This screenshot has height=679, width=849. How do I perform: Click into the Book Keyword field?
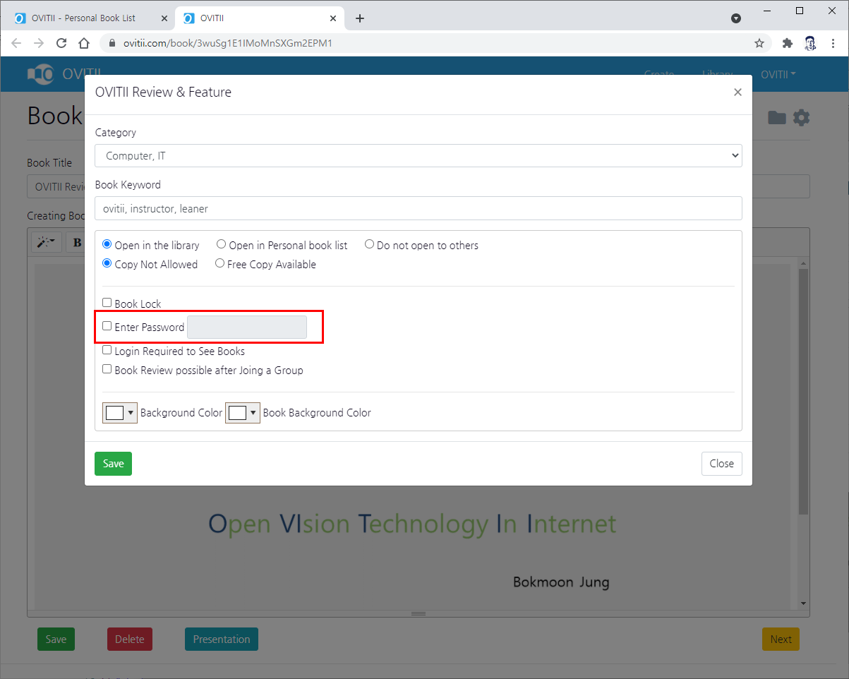click(x=419, y=208)
